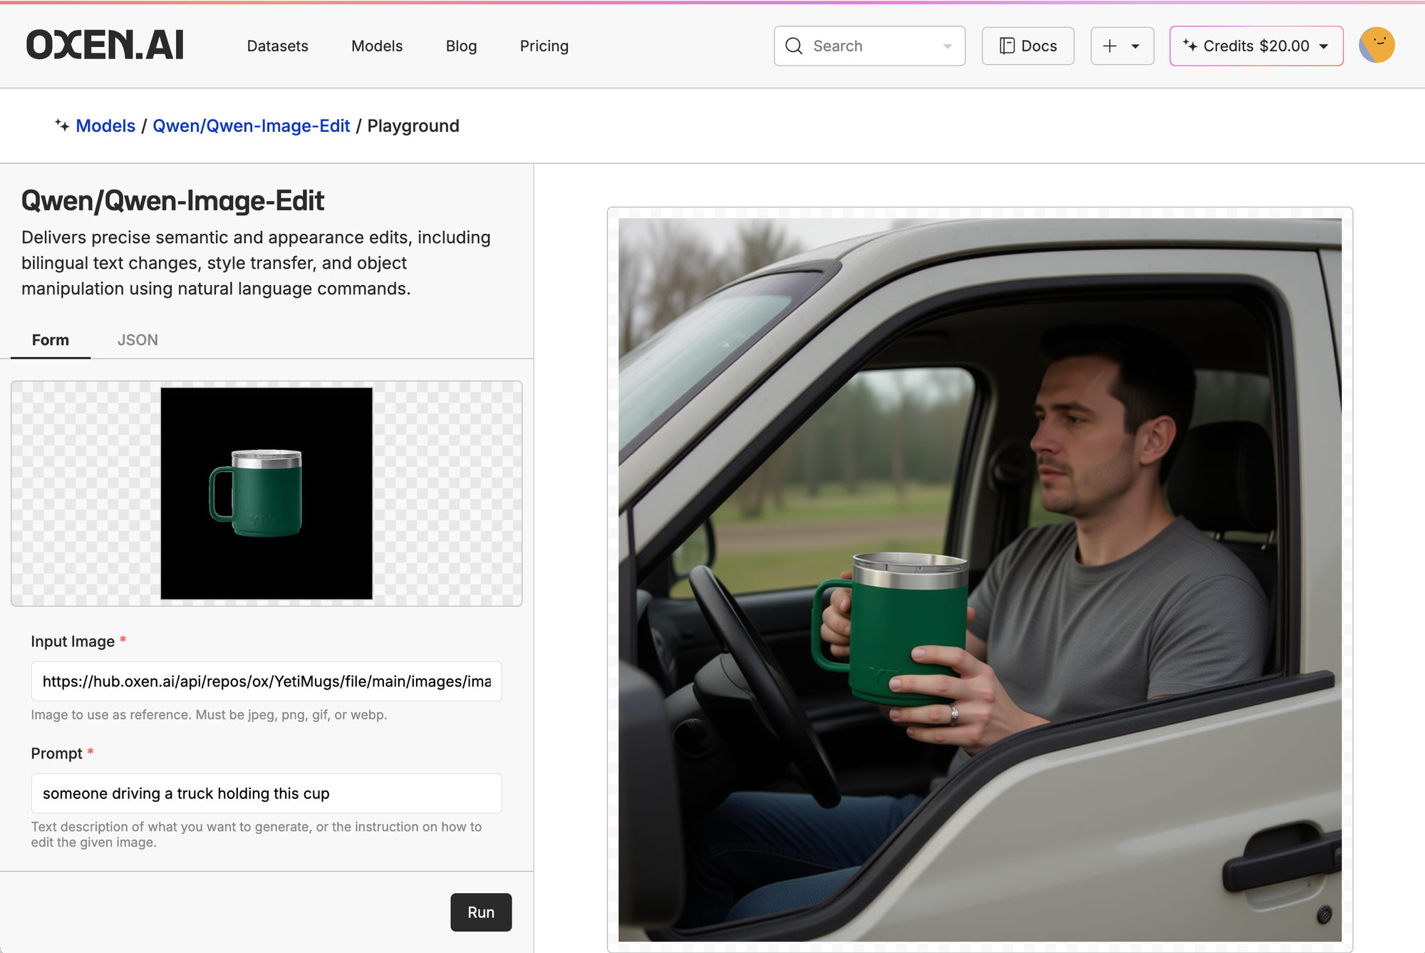Go to the Pricing page
Viewport: 1425px width, 953px height.
click(x=544, y=46)
